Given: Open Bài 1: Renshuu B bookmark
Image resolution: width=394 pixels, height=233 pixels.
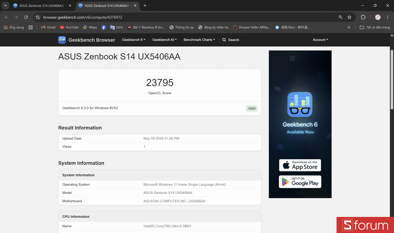Looking at the screenshot, I should tap(146, 27).
